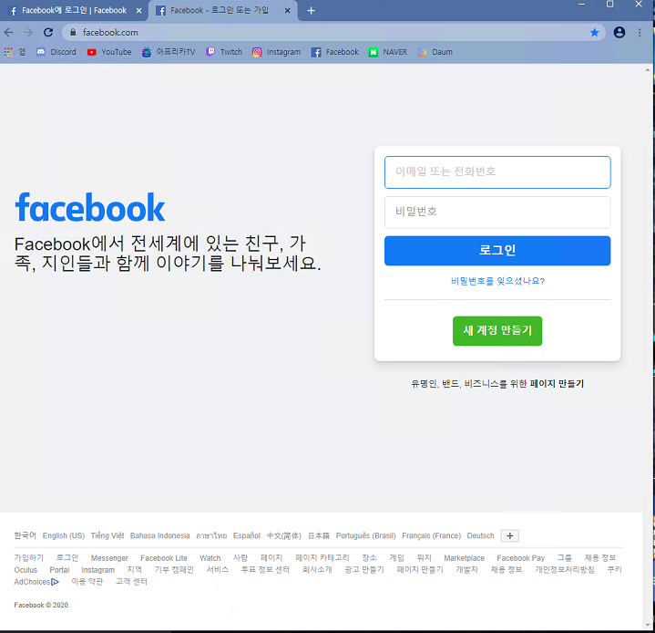655x633 pixels.
Task: Click the 개인정보처리방침 footer link
Action: point(565,570)
